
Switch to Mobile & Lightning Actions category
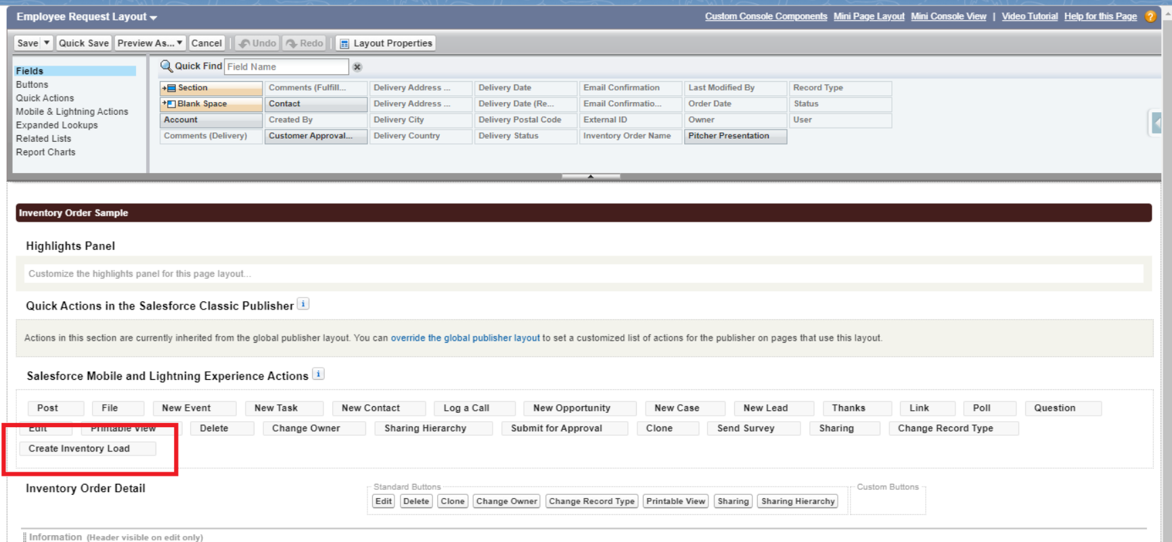[x=72, y=112]
